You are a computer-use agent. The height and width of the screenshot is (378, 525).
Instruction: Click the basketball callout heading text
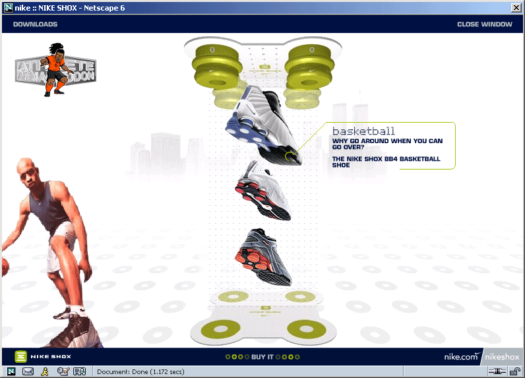tap(363, 131)
